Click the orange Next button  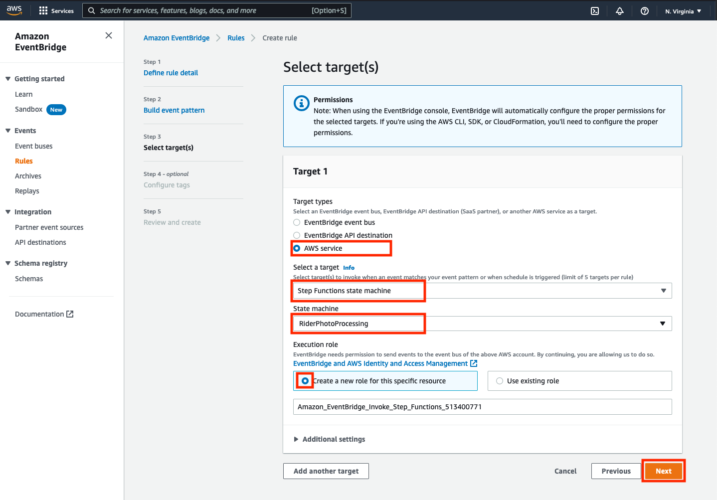664,471
